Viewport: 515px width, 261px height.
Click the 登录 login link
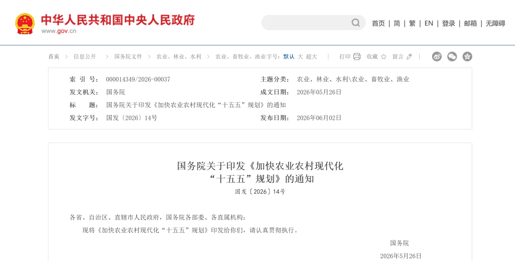448,23
